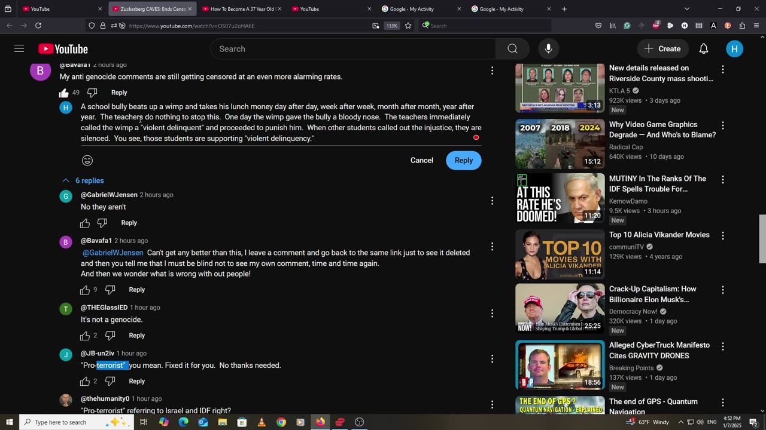The width and height of the screenshot is (766, 430).
Task: Open VLC media player from taskbar
Action: pyautogui.click(x=262, y=422)
